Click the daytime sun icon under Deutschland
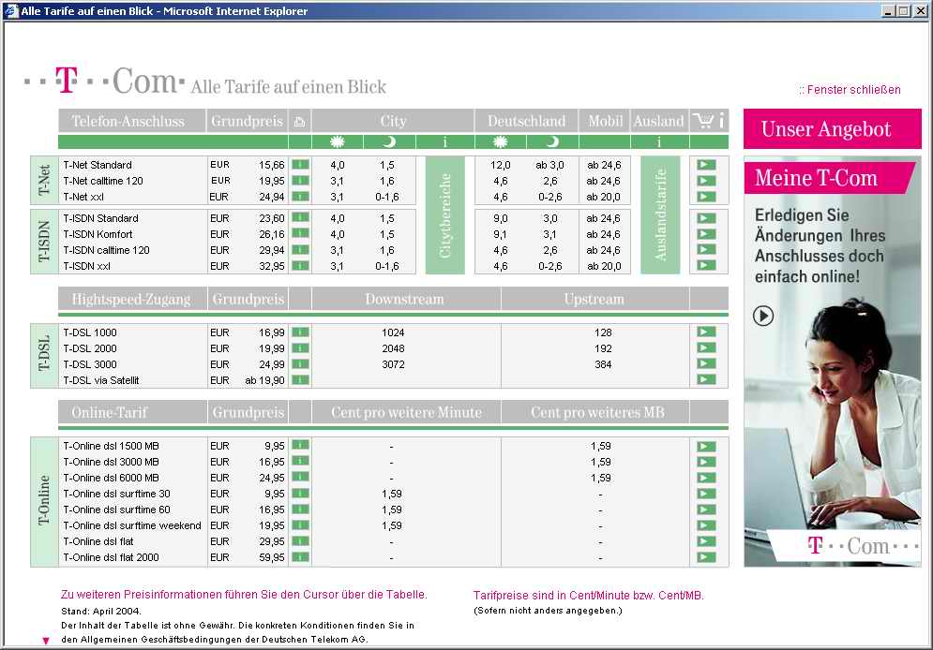Screen dimensions: 933x650 (x=501, y=141)
